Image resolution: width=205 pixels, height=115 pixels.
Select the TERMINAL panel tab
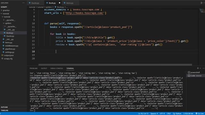(x=70, y=68)
